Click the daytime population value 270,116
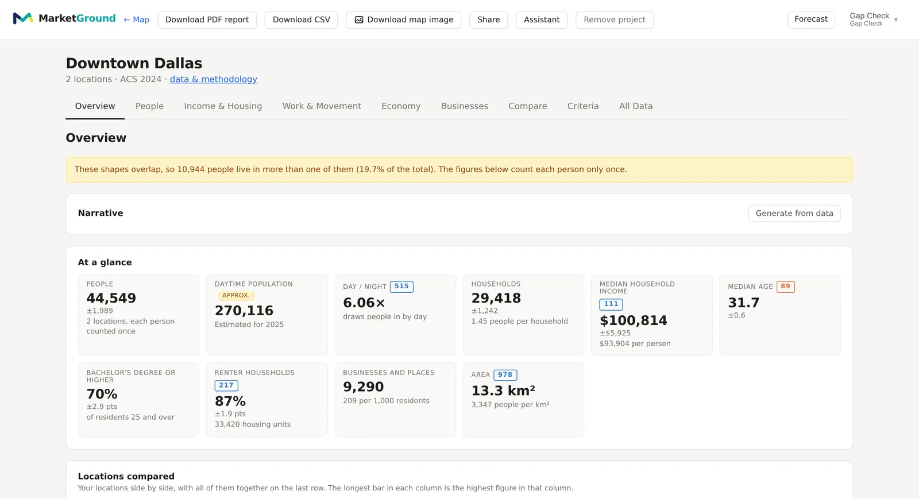Viewport: 919px width, 499px height. tap(244, 311)
